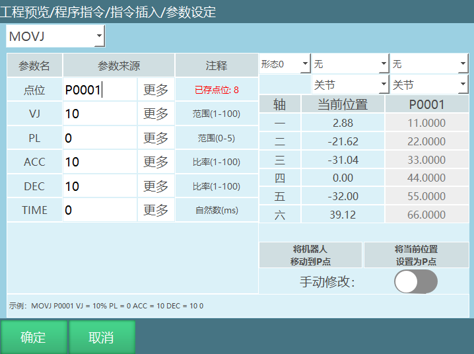Click 更多 in the ACC row
Image resolution: width=474 pixels, height=354 pixels.
coord(156,162)
